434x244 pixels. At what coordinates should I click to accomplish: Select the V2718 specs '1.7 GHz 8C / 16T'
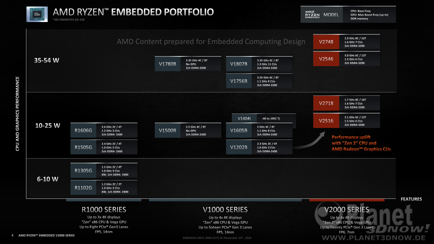pyautogui.click(x=354, y=99)
